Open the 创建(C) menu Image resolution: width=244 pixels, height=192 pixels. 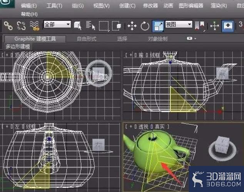[x=127, y=6]
